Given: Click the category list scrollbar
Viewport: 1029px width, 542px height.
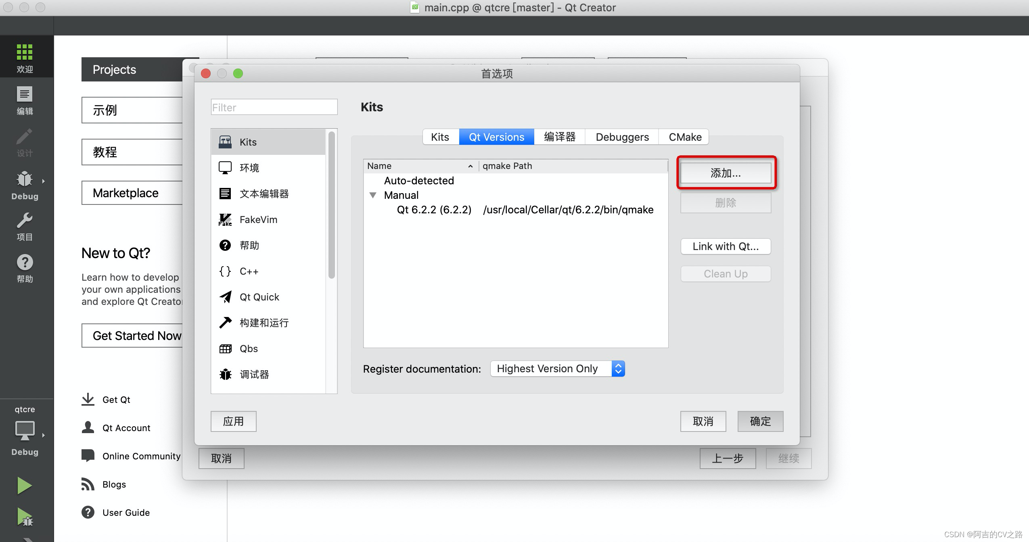Looking at the screenshot, I should 332,205.
